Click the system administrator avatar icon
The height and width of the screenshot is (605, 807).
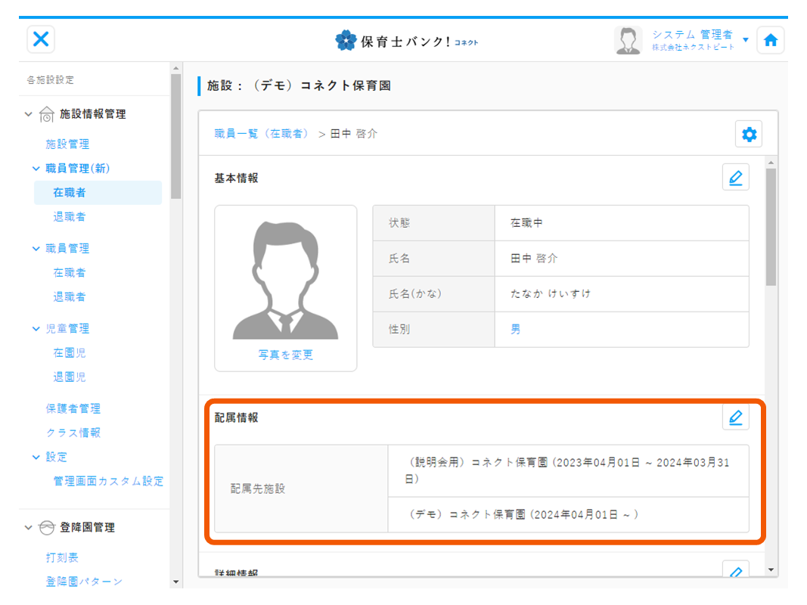coord(628,40)
